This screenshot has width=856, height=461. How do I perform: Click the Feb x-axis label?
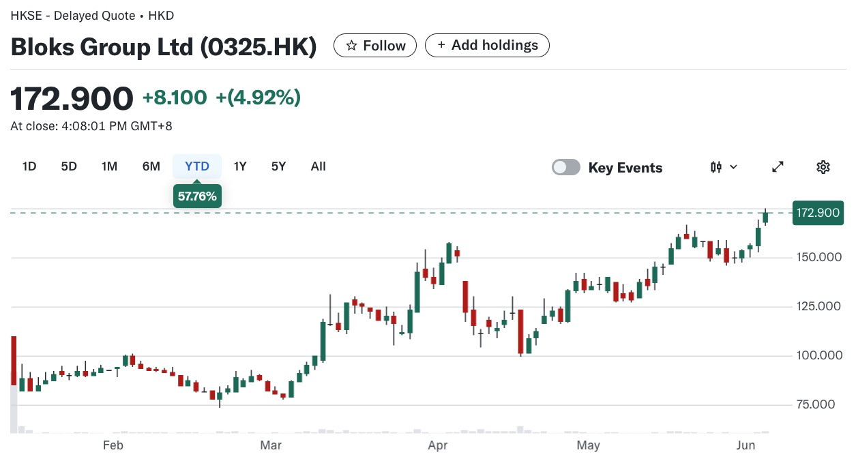click(113, 446)
